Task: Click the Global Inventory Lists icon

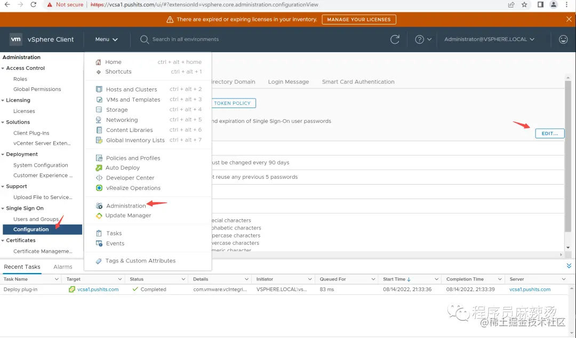Action: (x=99, y=140)
